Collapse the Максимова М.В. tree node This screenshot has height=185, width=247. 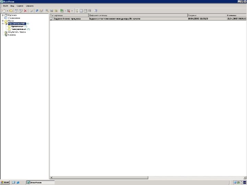[3, 24]
